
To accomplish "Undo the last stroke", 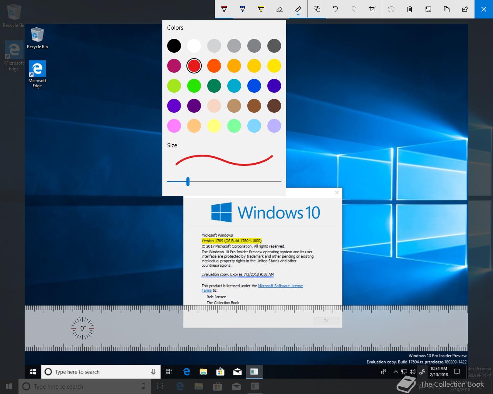I will (x=335, y=9).
